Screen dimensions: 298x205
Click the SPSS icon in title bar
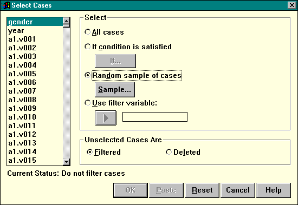coord(6,5)
